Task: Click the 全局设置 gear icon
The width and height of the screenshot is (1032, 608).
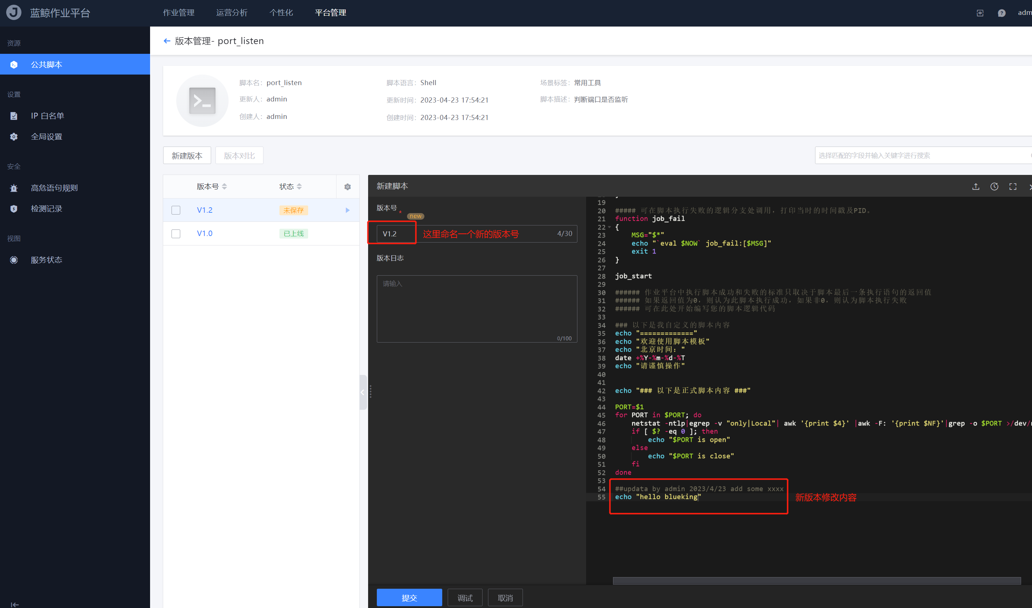Action: 14,137
